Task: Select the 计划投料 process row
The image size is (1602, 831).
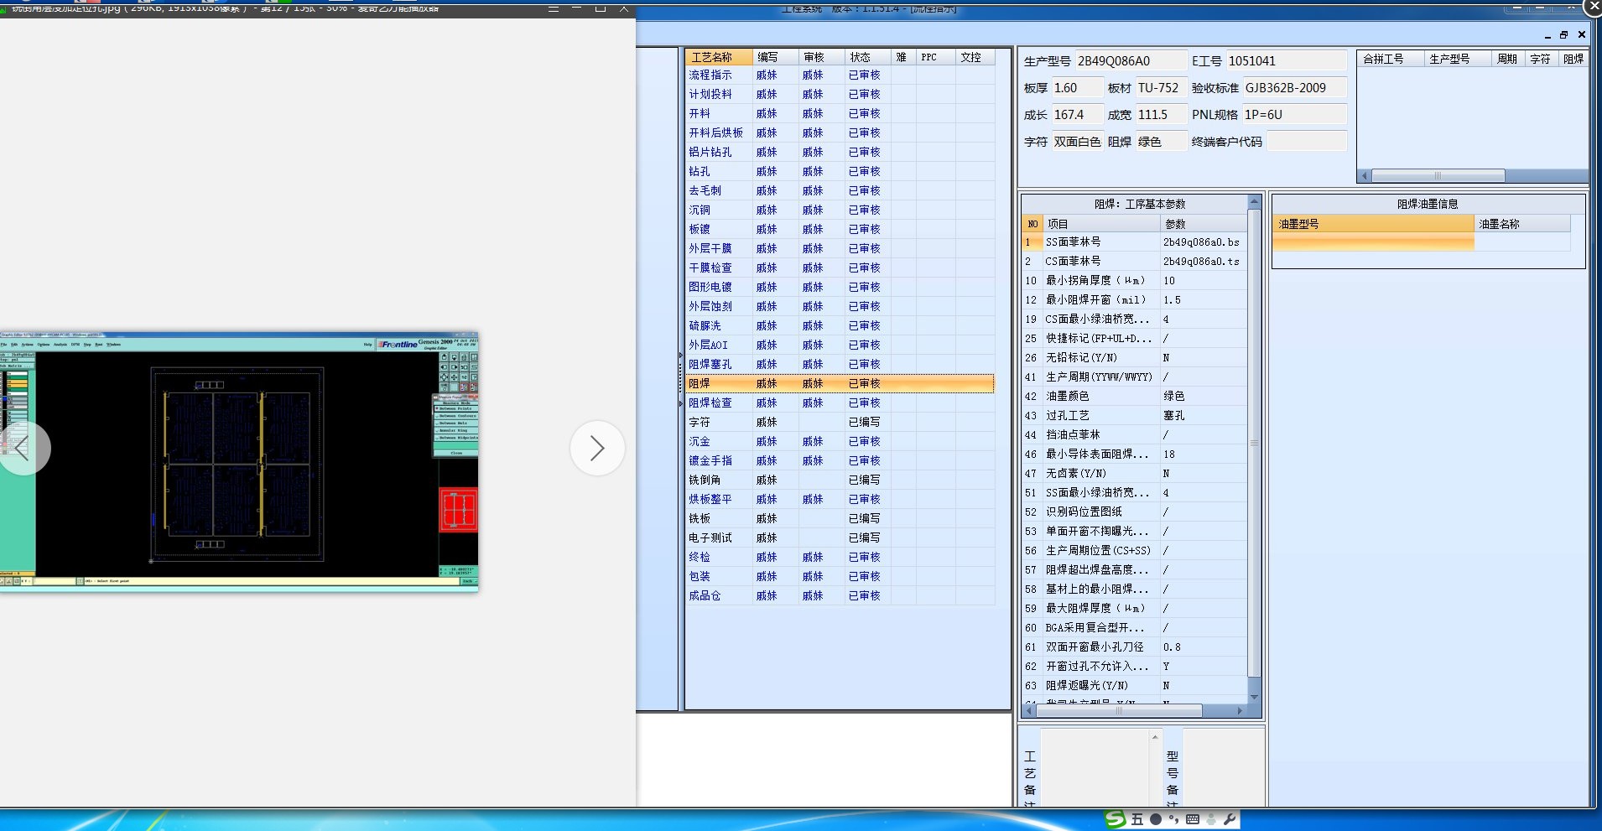Action: [x=840, y=95]
